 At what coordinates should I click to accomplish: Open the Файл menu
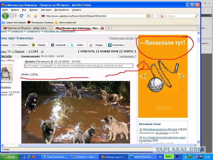5,10
